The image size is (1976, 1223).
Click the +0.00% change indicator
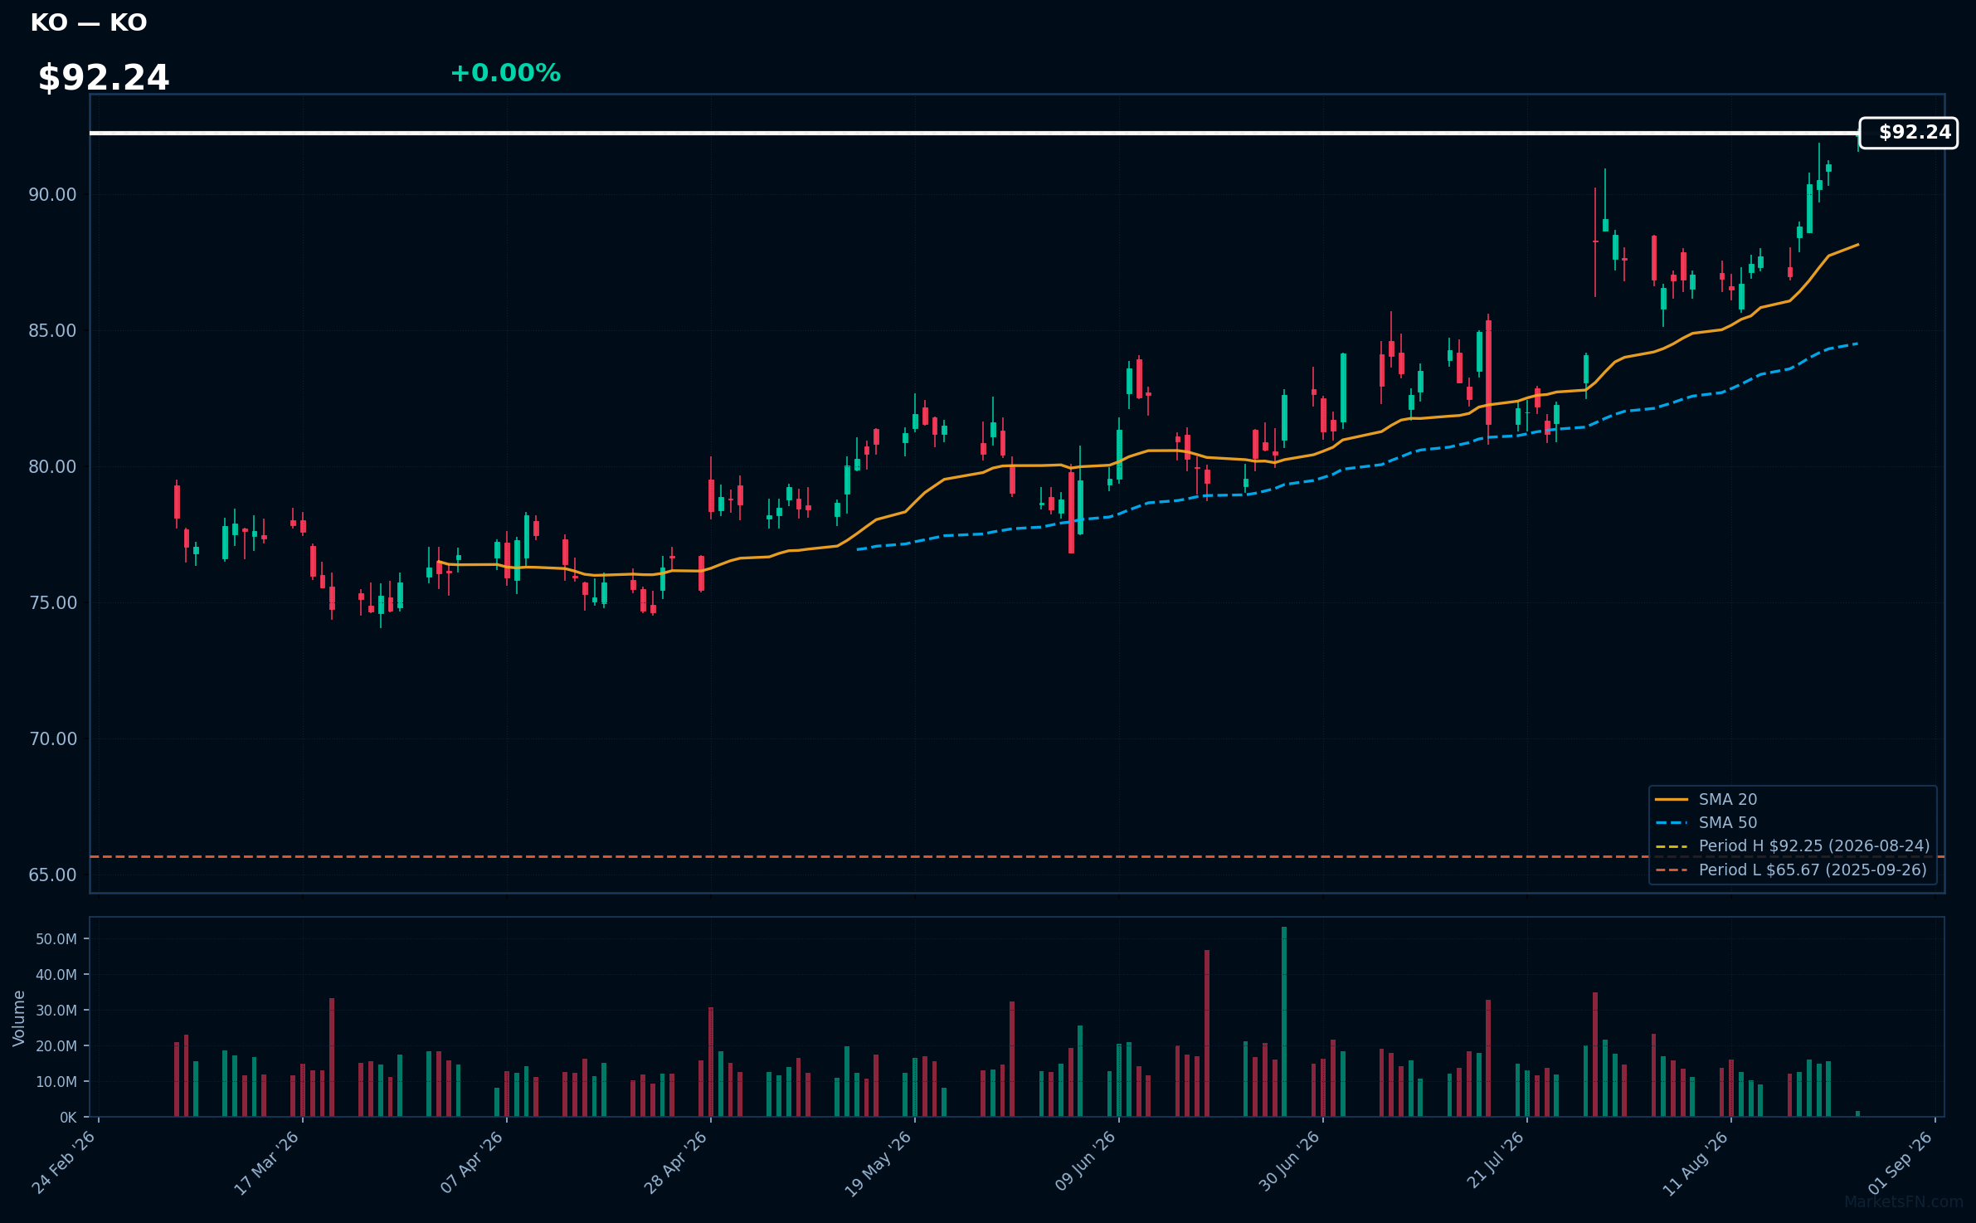505,73
